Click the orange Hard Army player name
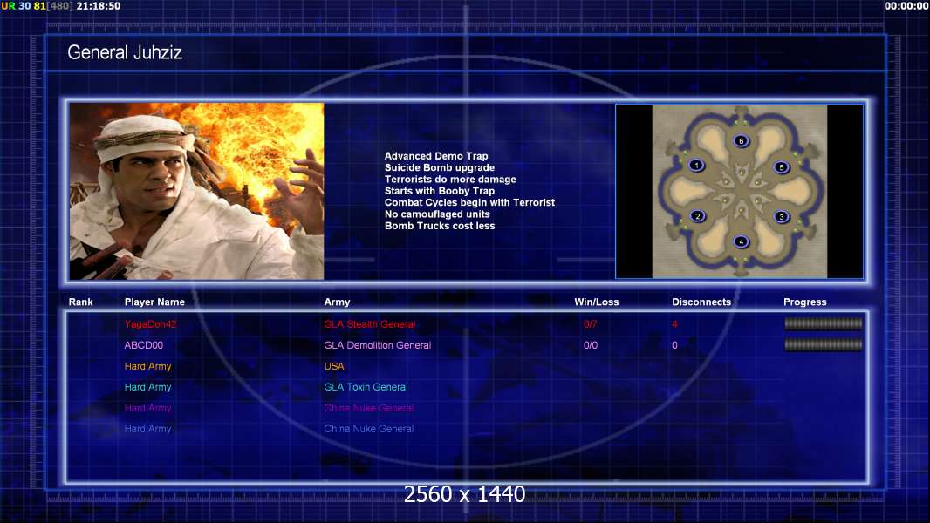The image size is (930, 523). 147,366
